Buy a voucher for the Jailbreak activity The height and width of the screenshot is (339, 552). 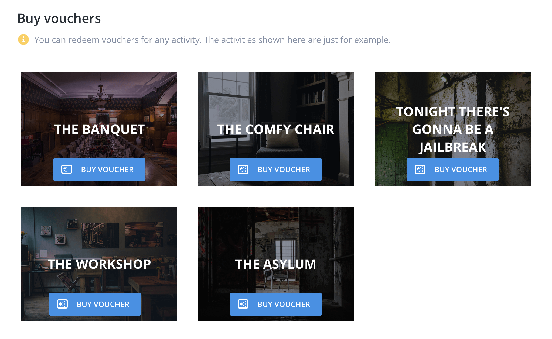point(453,169)
